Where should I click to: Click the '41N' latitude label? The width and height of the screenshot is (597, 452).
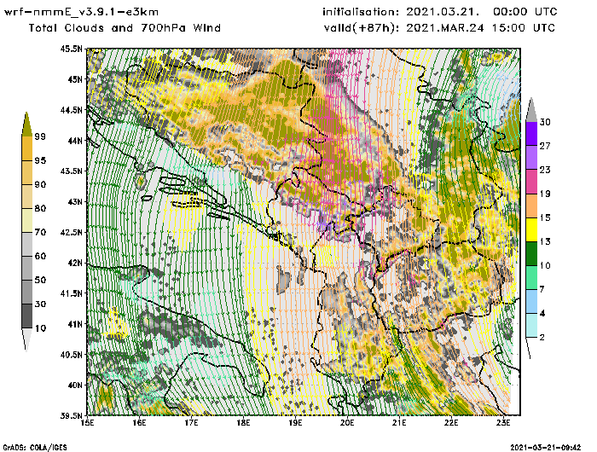tap(75, 324)
